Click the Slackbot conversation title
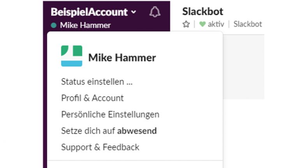Image resolution: width=299 pixels, height=168 pixels. 202,12
